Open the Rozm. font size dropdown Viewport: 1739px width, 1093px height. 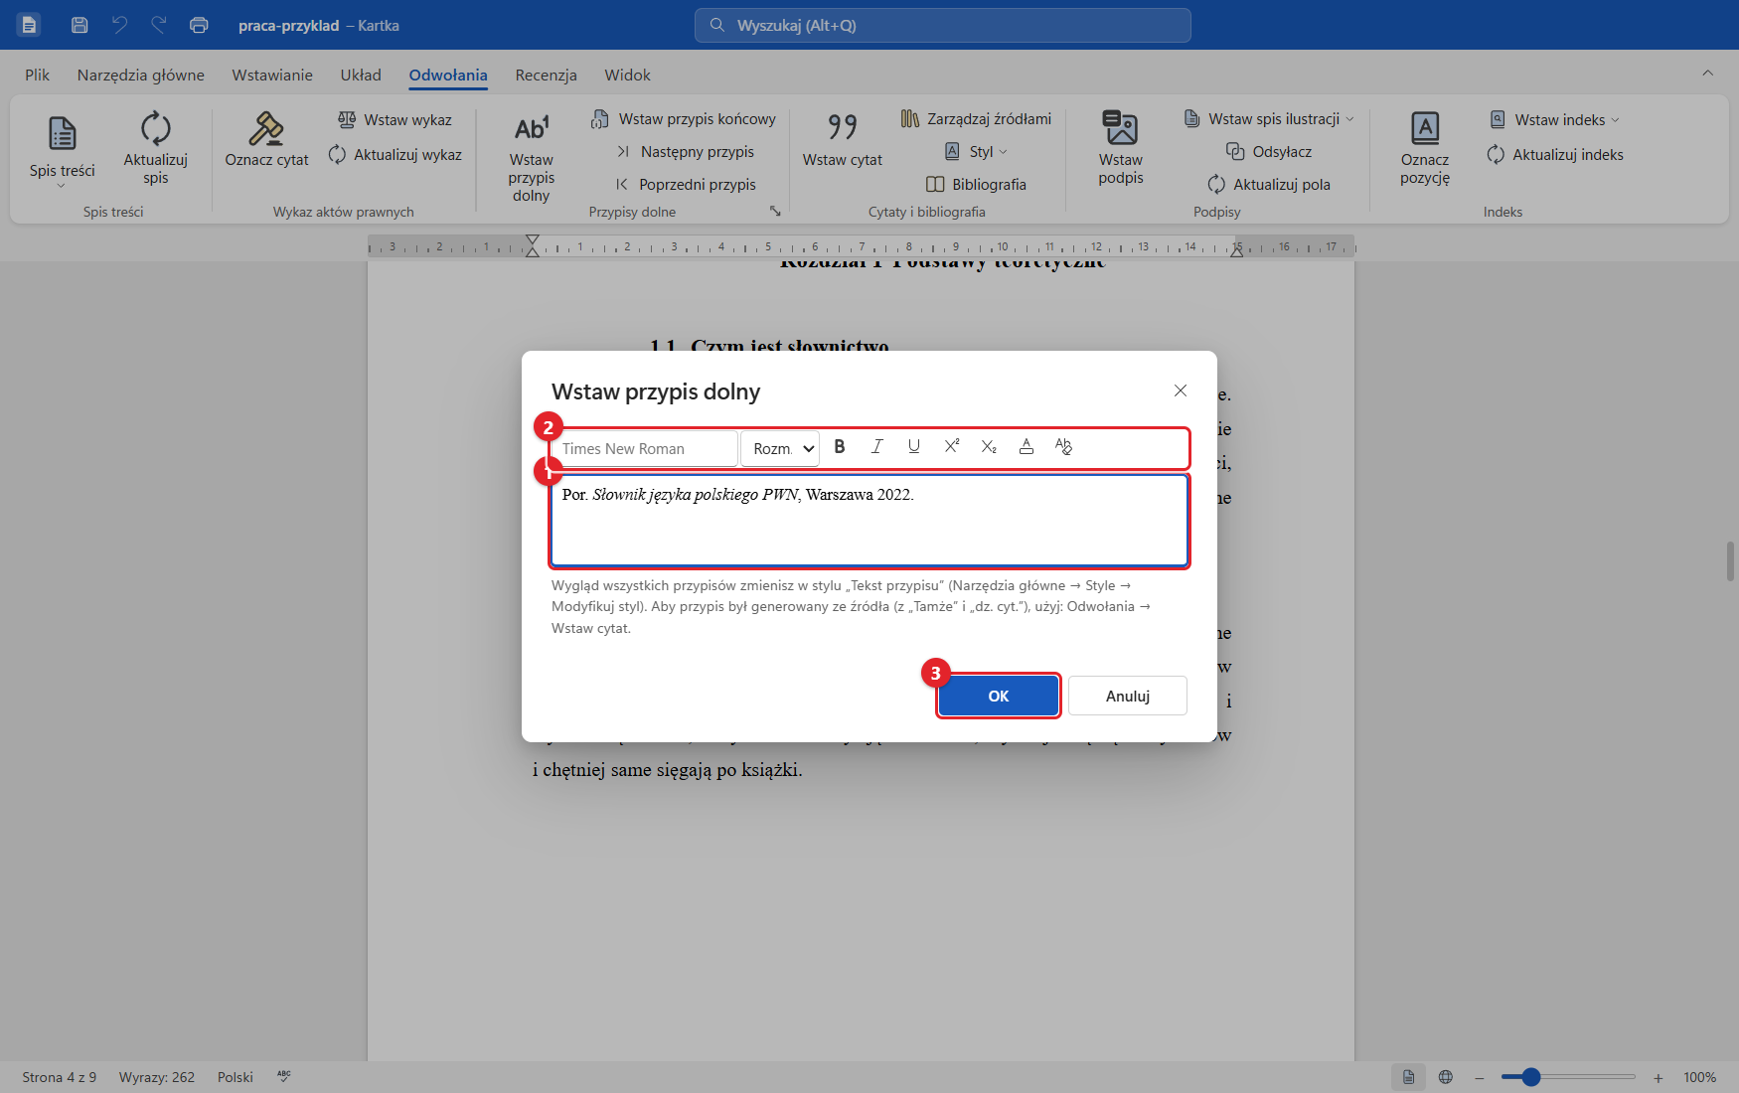(x=780, y=449)
